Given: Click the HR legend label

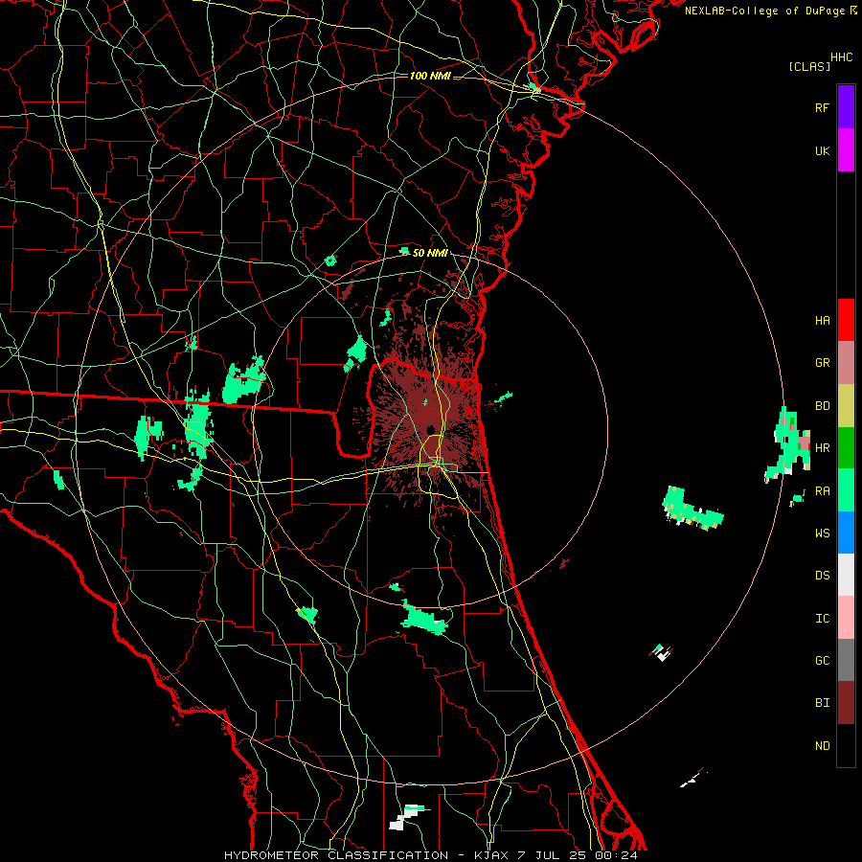Looking at the screenshot, I should pos(822,448).
